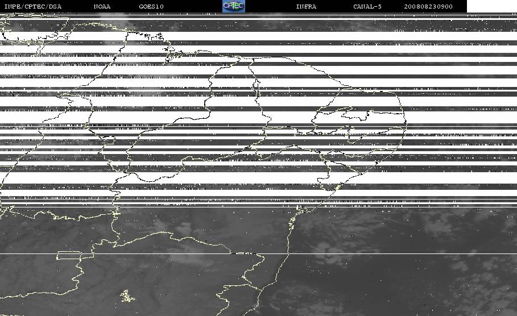Click the CANAL-5 channel label
The height and width of the screenshot is (316, 517).
coord(367,7)
